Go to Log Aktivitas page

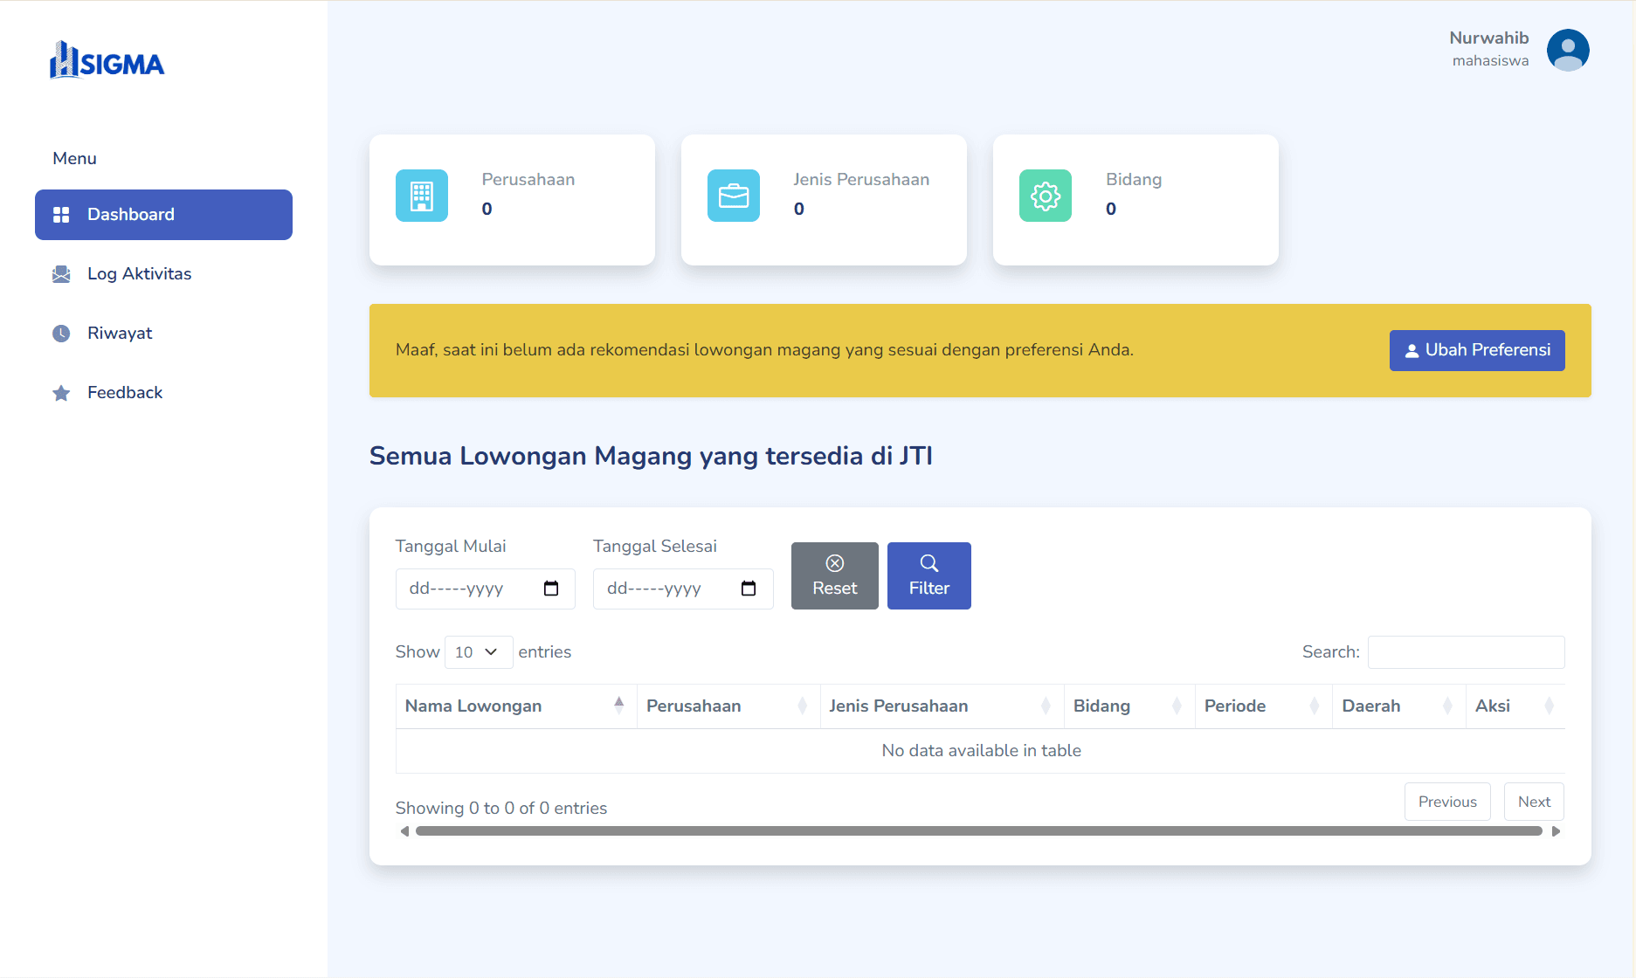tap(163, 274)
